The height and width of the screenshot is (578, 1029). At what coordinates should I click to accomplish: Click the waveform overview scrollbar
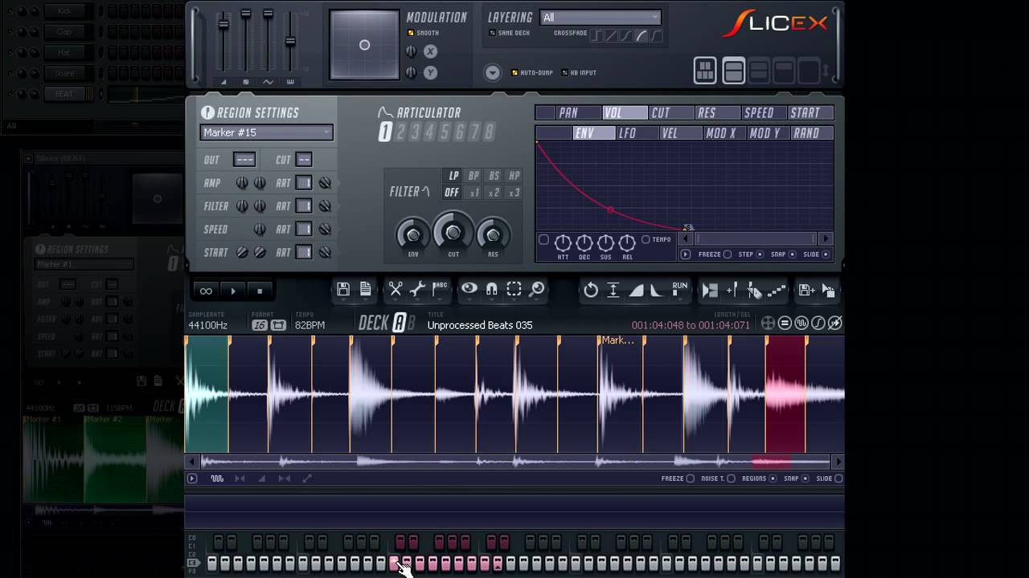pyautogui.click(x=514, y=462)
